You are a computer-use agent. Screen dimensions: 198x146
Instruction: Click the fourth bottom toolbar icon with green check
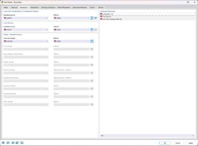coord(17,143)
